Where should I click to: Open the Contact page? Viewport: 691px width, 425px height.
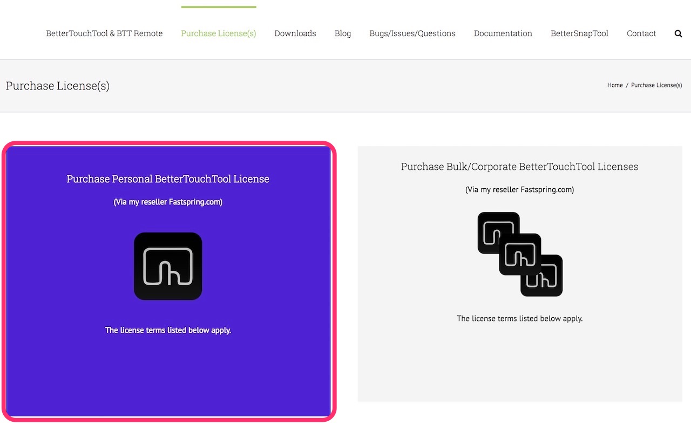coord(641,33)
